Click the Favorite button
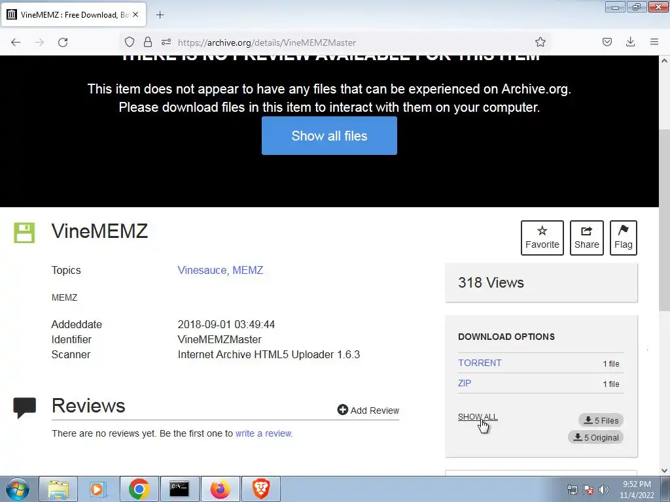The image size is (670, 502). click(x=542, y=238)
